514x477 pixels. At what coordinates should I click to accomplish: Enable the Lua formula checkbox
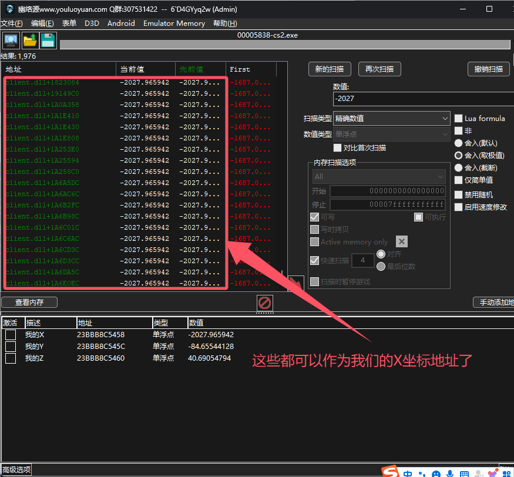click(458, 118)
